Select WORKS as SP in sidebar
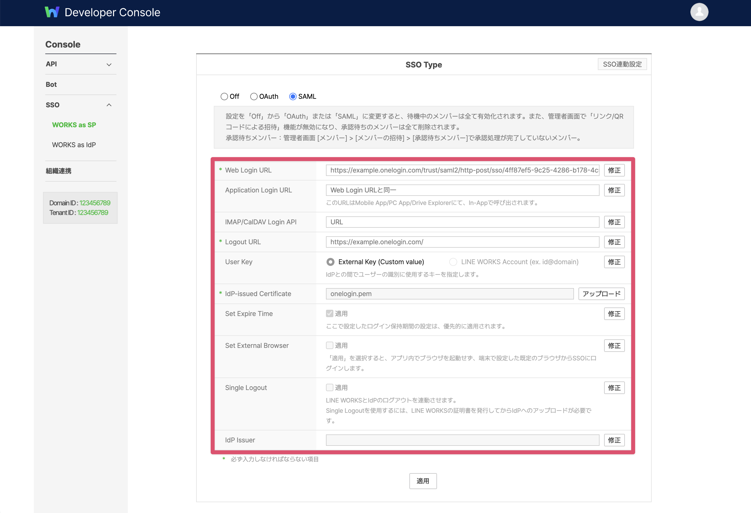 [x=74, y=125]
